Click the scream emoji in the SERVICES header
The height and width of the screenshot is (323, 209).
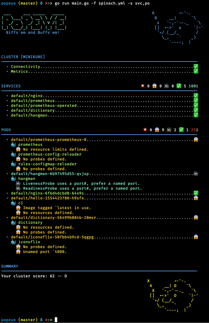click(x=155, y=86)
